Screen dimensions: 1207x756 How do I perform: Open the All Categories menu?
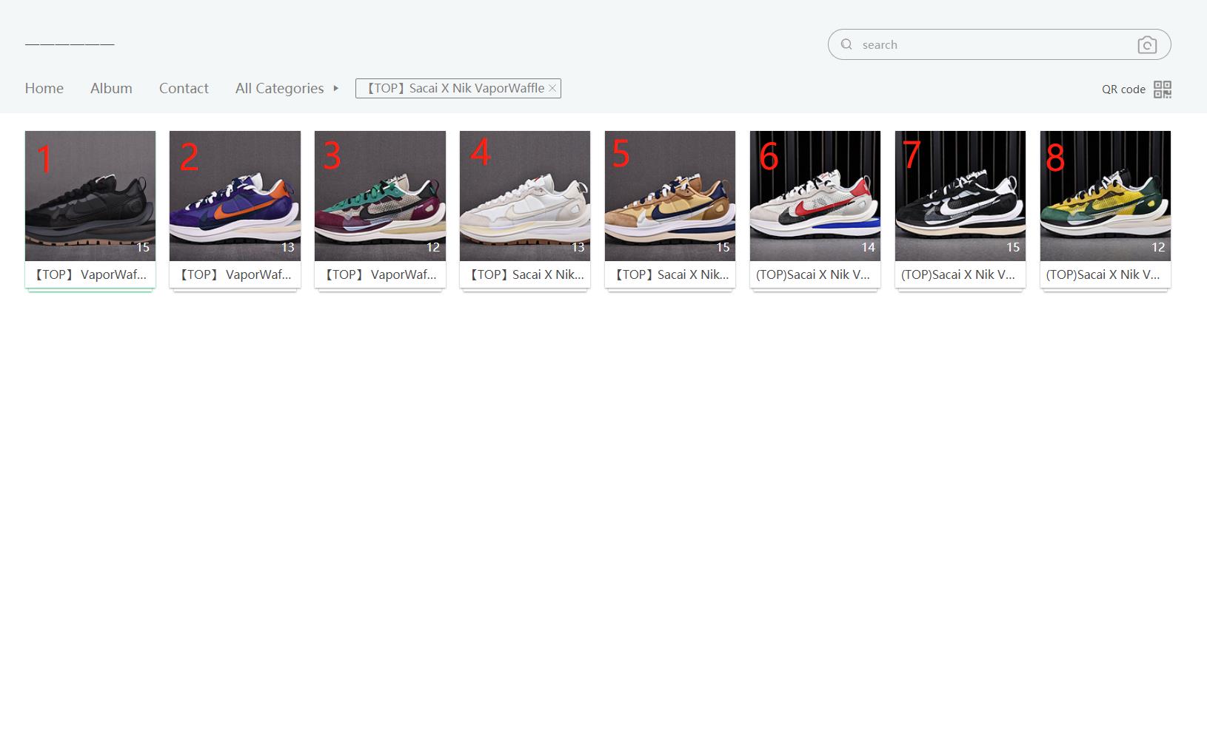280,88
